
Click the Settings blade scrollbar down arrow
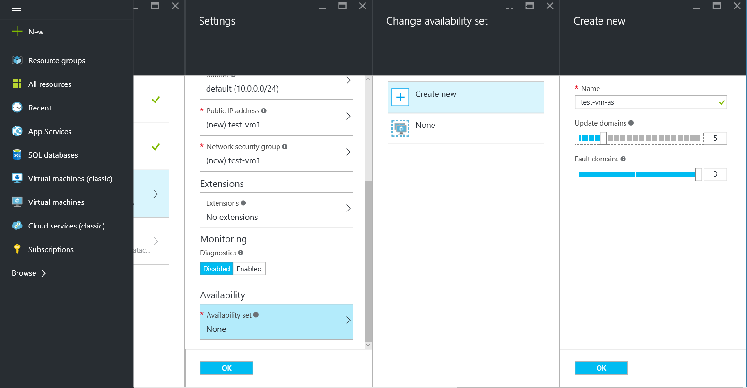click(368, 345)
